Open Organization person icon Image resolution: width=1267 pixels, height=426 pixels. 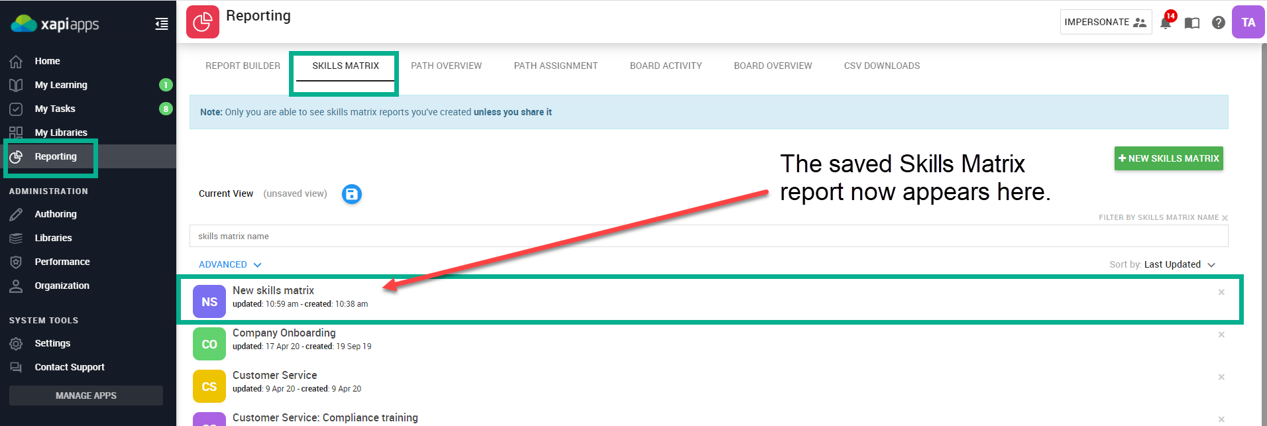click(16, 286)
